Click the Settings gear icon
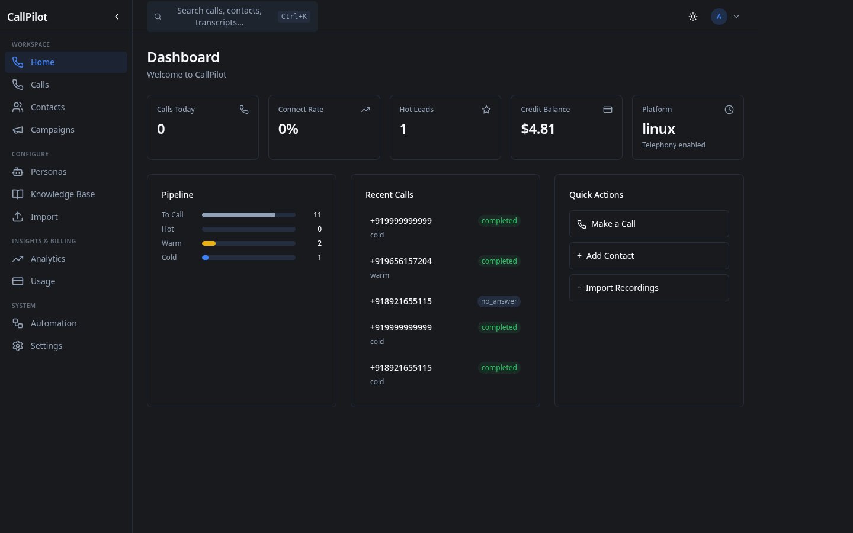 click(18, 346)
